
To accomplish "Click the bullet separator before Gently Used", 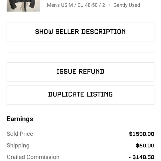I will 109,5.
